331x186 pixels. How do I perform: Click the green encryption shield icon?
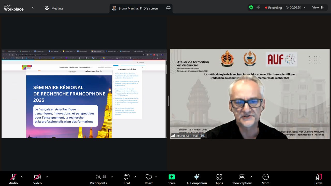tap(251, 7)
